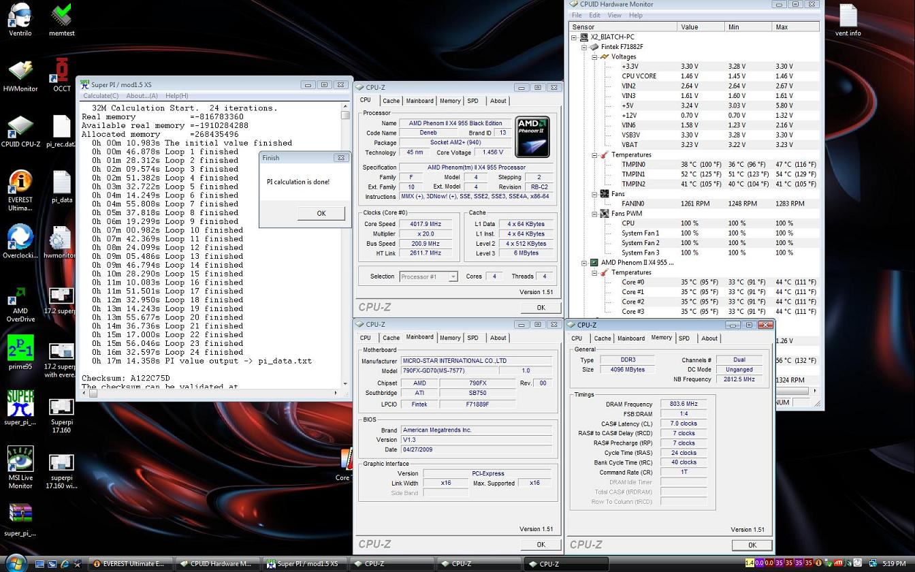Click the yellow icon beside the Voltages node
The height and width of the screenshot is (572, 915).
pyautogui.click(x=605, y=57)
